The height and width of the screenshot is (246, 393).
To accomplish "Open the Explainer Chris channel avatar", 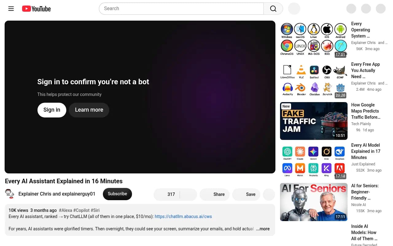I will [x=10, y=194].
